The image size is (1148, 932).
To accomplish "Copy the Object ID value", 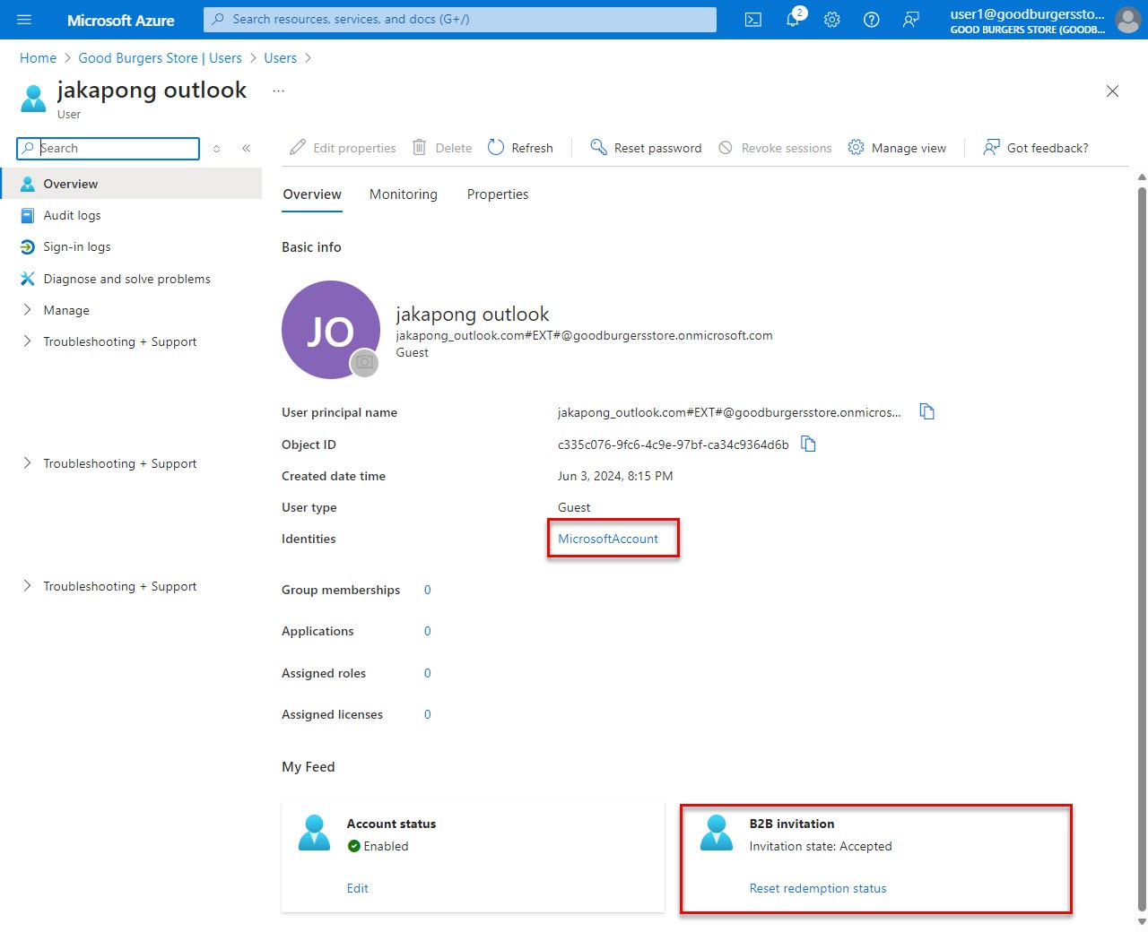I will click(807, 444).
